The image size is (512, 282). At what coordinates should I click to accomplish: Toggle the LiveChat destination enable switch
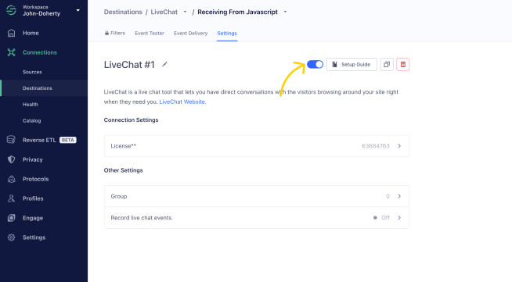click(x=315, y=65)
